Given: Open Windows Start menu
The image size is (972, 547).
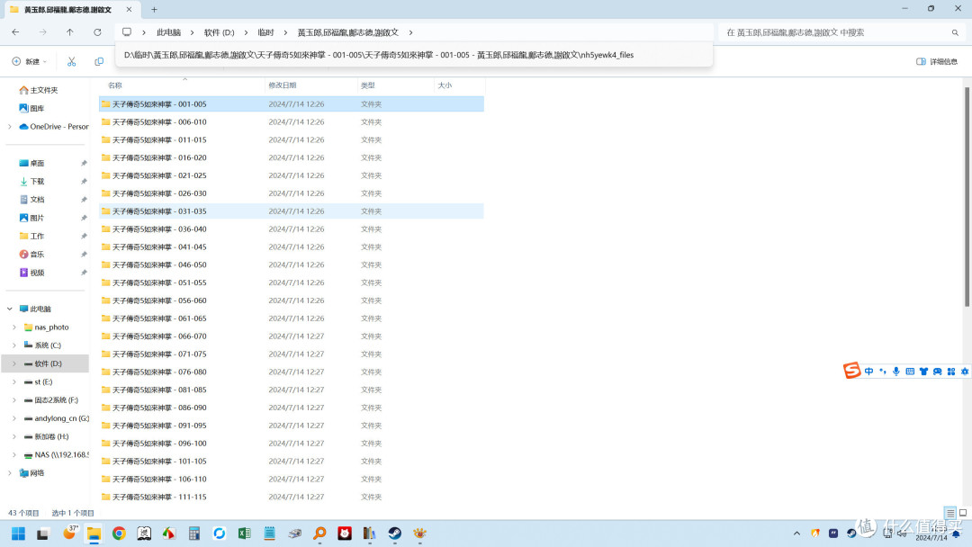Looking at the screenshot, I should pos(19,534).
